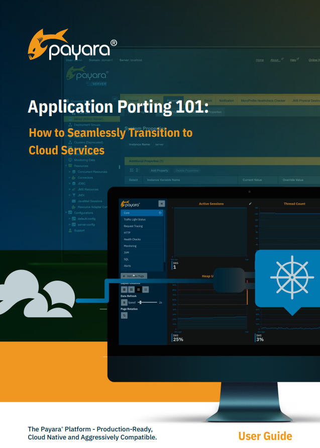The height and width of the screenshot is (448, 320).
Task: Expand the Resources tree node
Action: point(66,165)
